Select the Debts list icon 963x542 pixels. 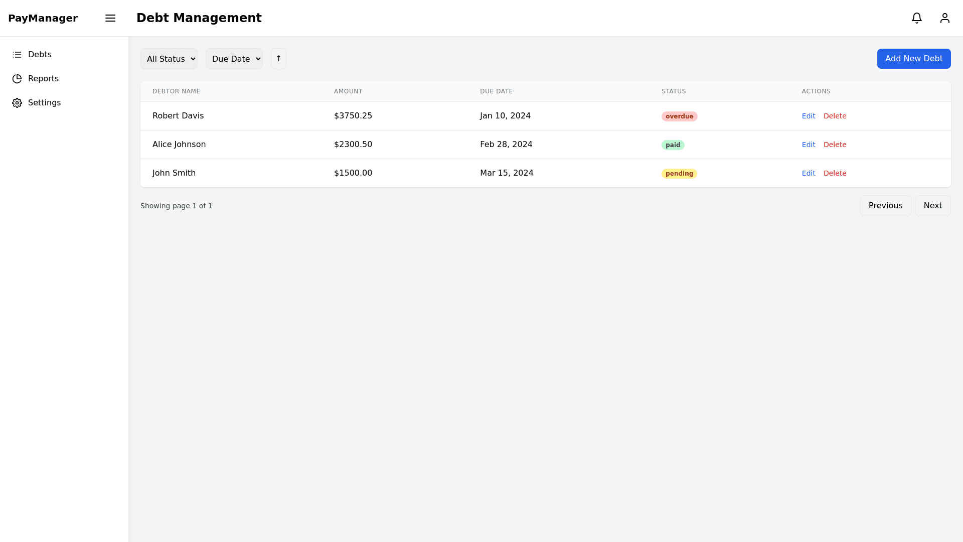click(x=17, y=54)
